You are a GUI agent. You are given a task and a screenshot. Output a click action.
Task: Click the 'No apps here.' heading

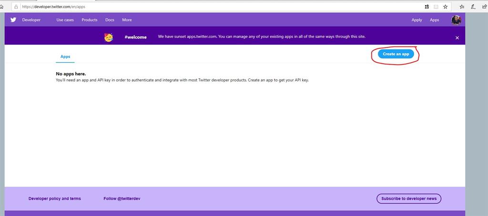[x=71, y=74]
